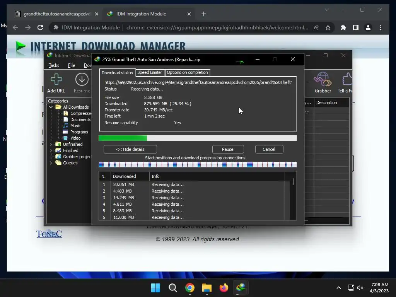Viewport: 396px width, 297px height.
Task: Open Windows Start menu
Action: (x=155, y=288)
